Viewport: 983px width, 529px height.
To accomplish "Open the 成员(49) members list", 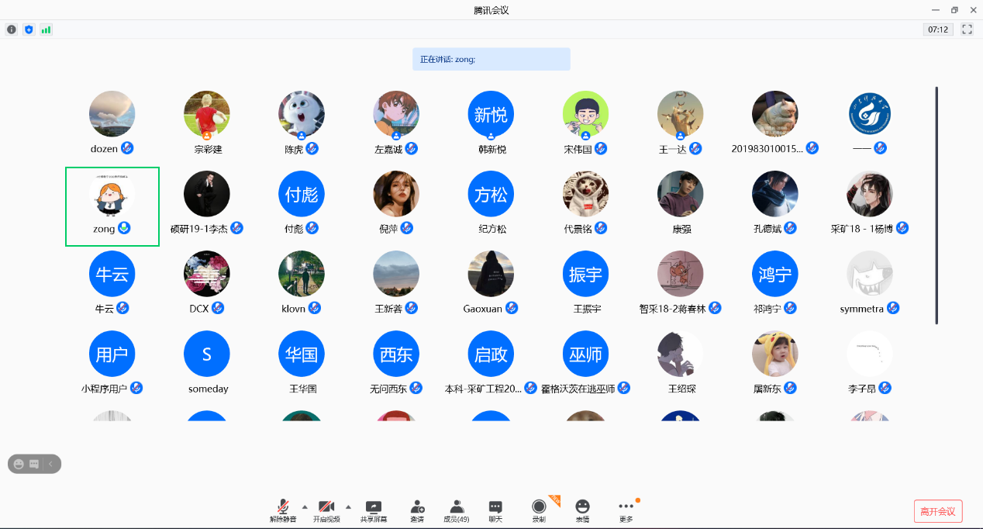I will [x=456, y=510].
